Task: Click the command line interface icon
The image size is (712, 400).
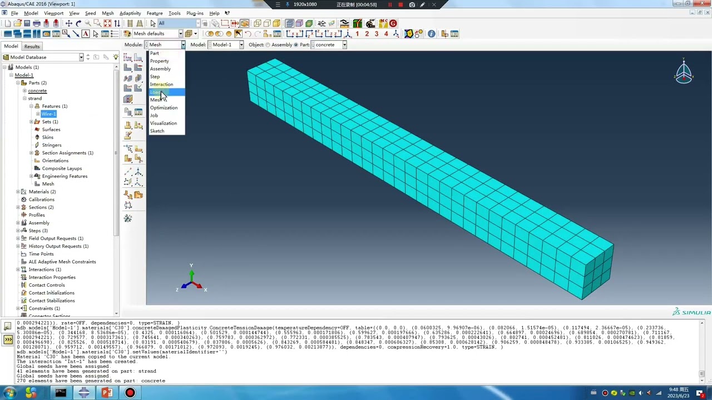Action: (8, 339)
